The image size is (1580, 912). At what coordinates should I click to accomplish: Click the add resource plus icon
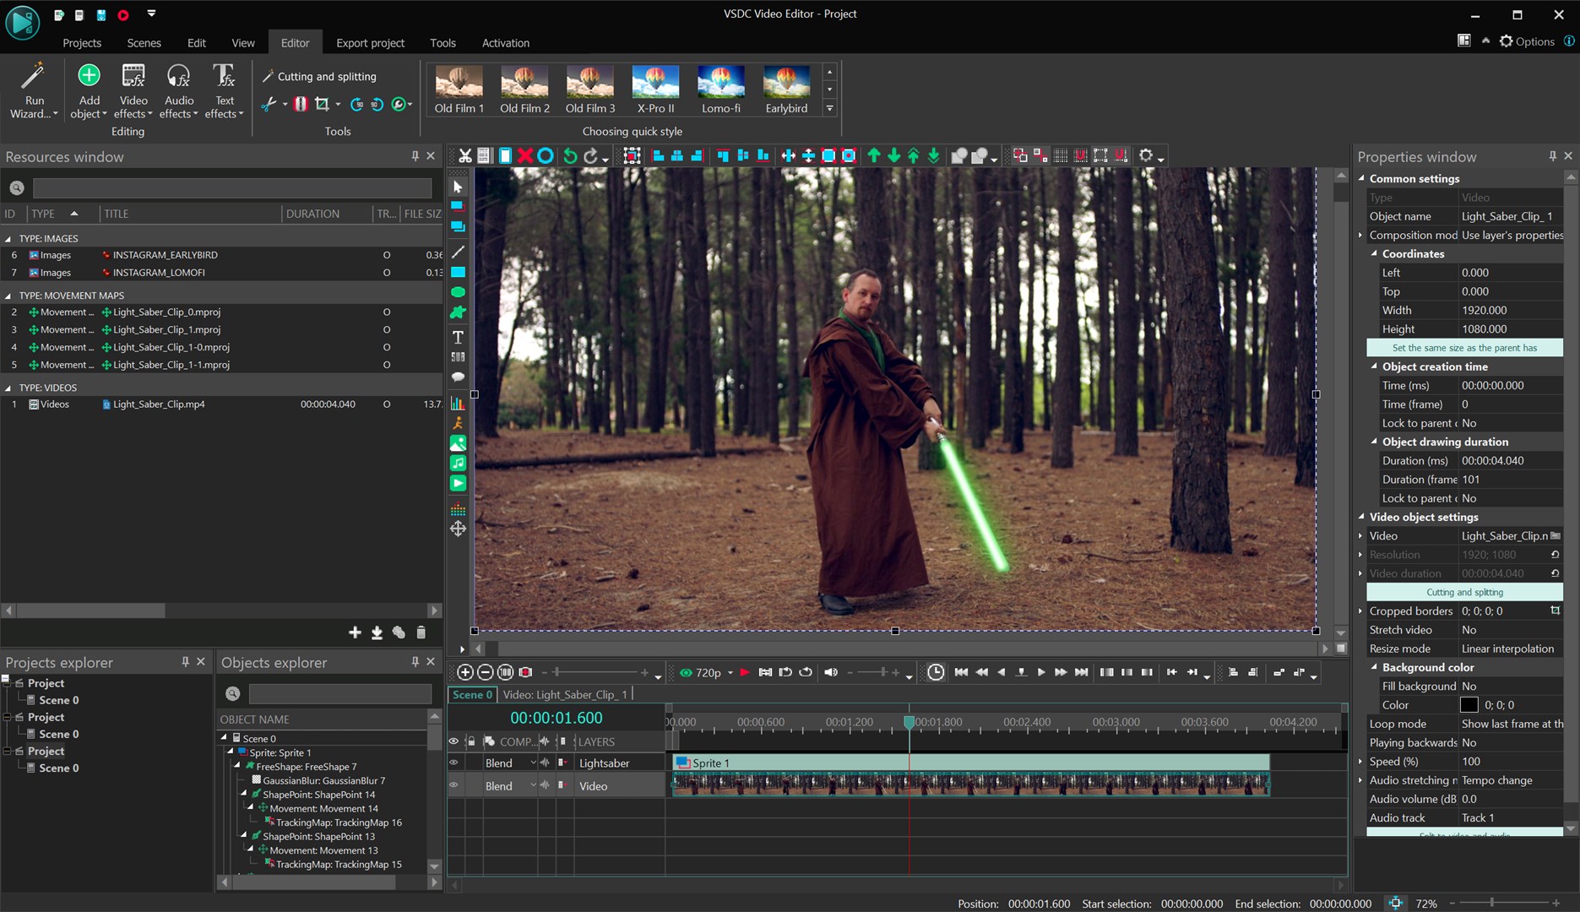click(355, 632)
